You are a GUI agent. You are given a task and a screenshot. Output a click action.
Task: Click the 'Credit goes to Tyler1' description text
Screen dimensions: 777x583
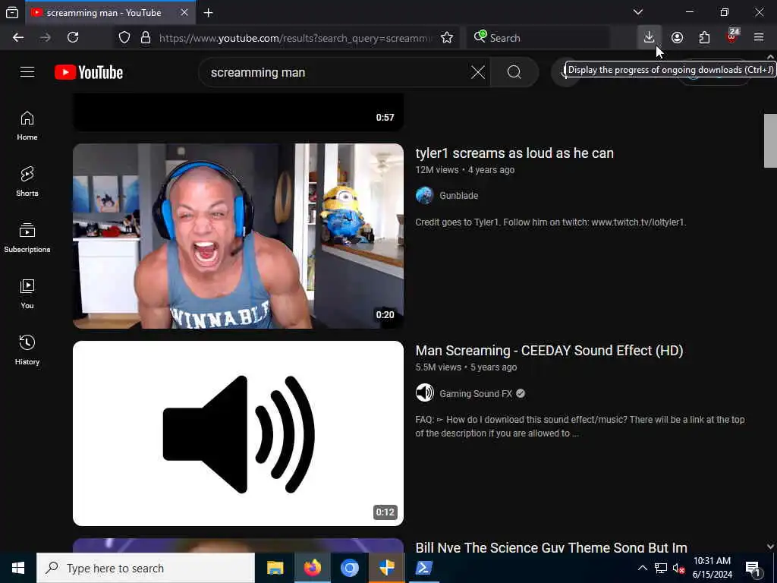pos(550,222)
